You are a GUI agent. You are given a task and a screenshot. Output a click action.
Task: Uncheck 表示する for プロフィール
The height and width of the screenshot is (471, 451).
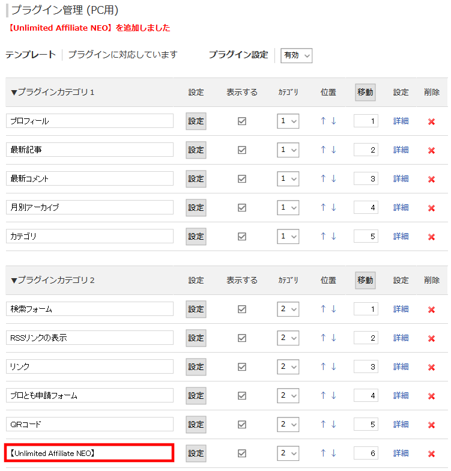[242, 121]
